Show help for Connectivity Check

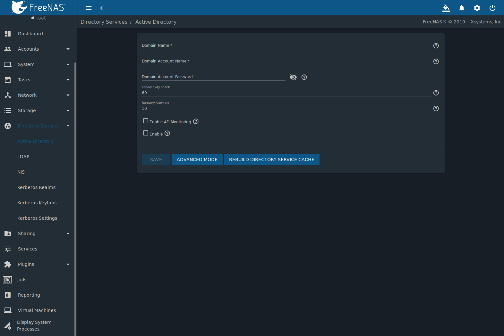436,93
